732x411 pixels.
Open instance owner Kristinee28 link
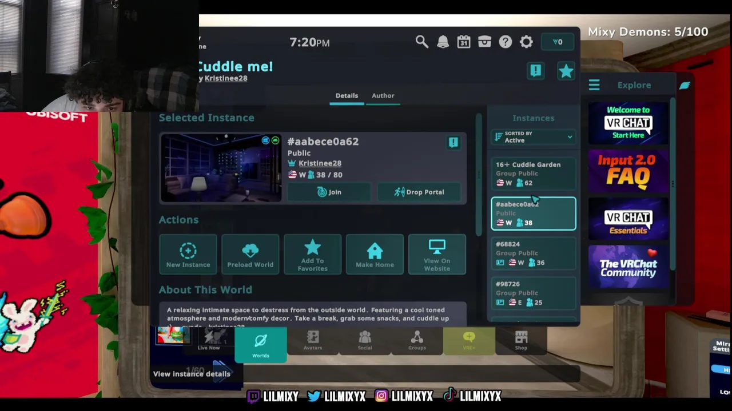point(320,163)
